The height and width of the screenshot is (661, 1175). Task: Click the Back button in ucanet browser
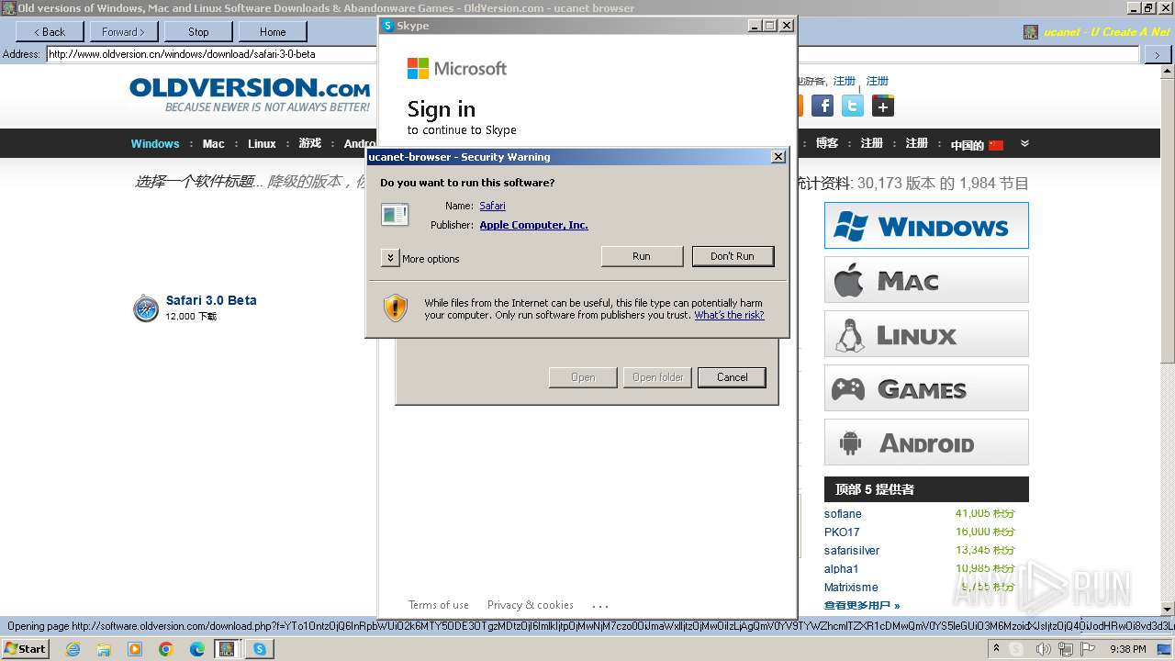[x=49, y=31]
